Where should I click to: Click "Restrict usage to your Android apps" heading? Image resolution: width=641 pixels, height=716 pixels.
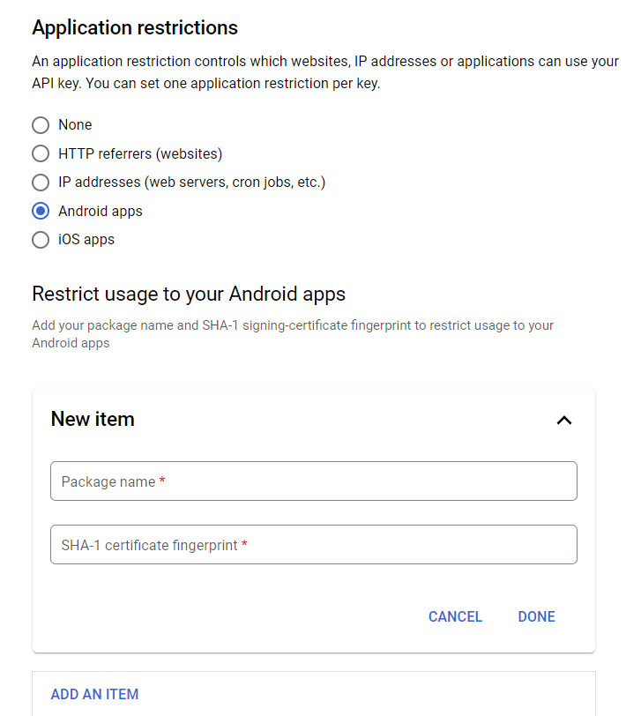[x=189, y=294]
